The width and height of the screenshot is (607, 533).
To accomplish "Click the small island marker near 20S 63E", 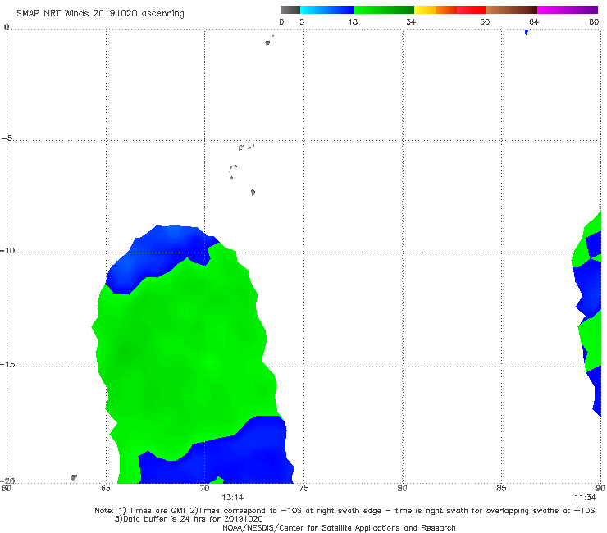I will point(74,477).
